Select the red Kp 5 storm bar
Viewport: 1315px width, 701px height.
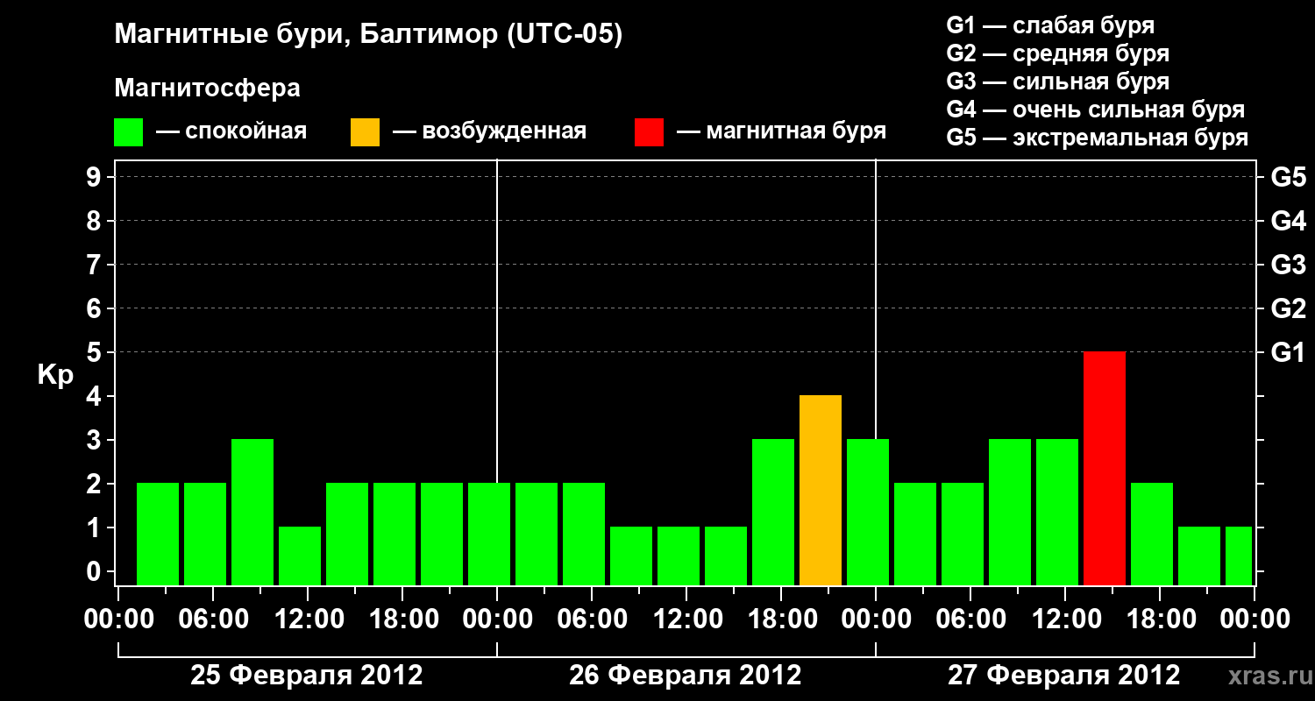[x=1105, y=469]
